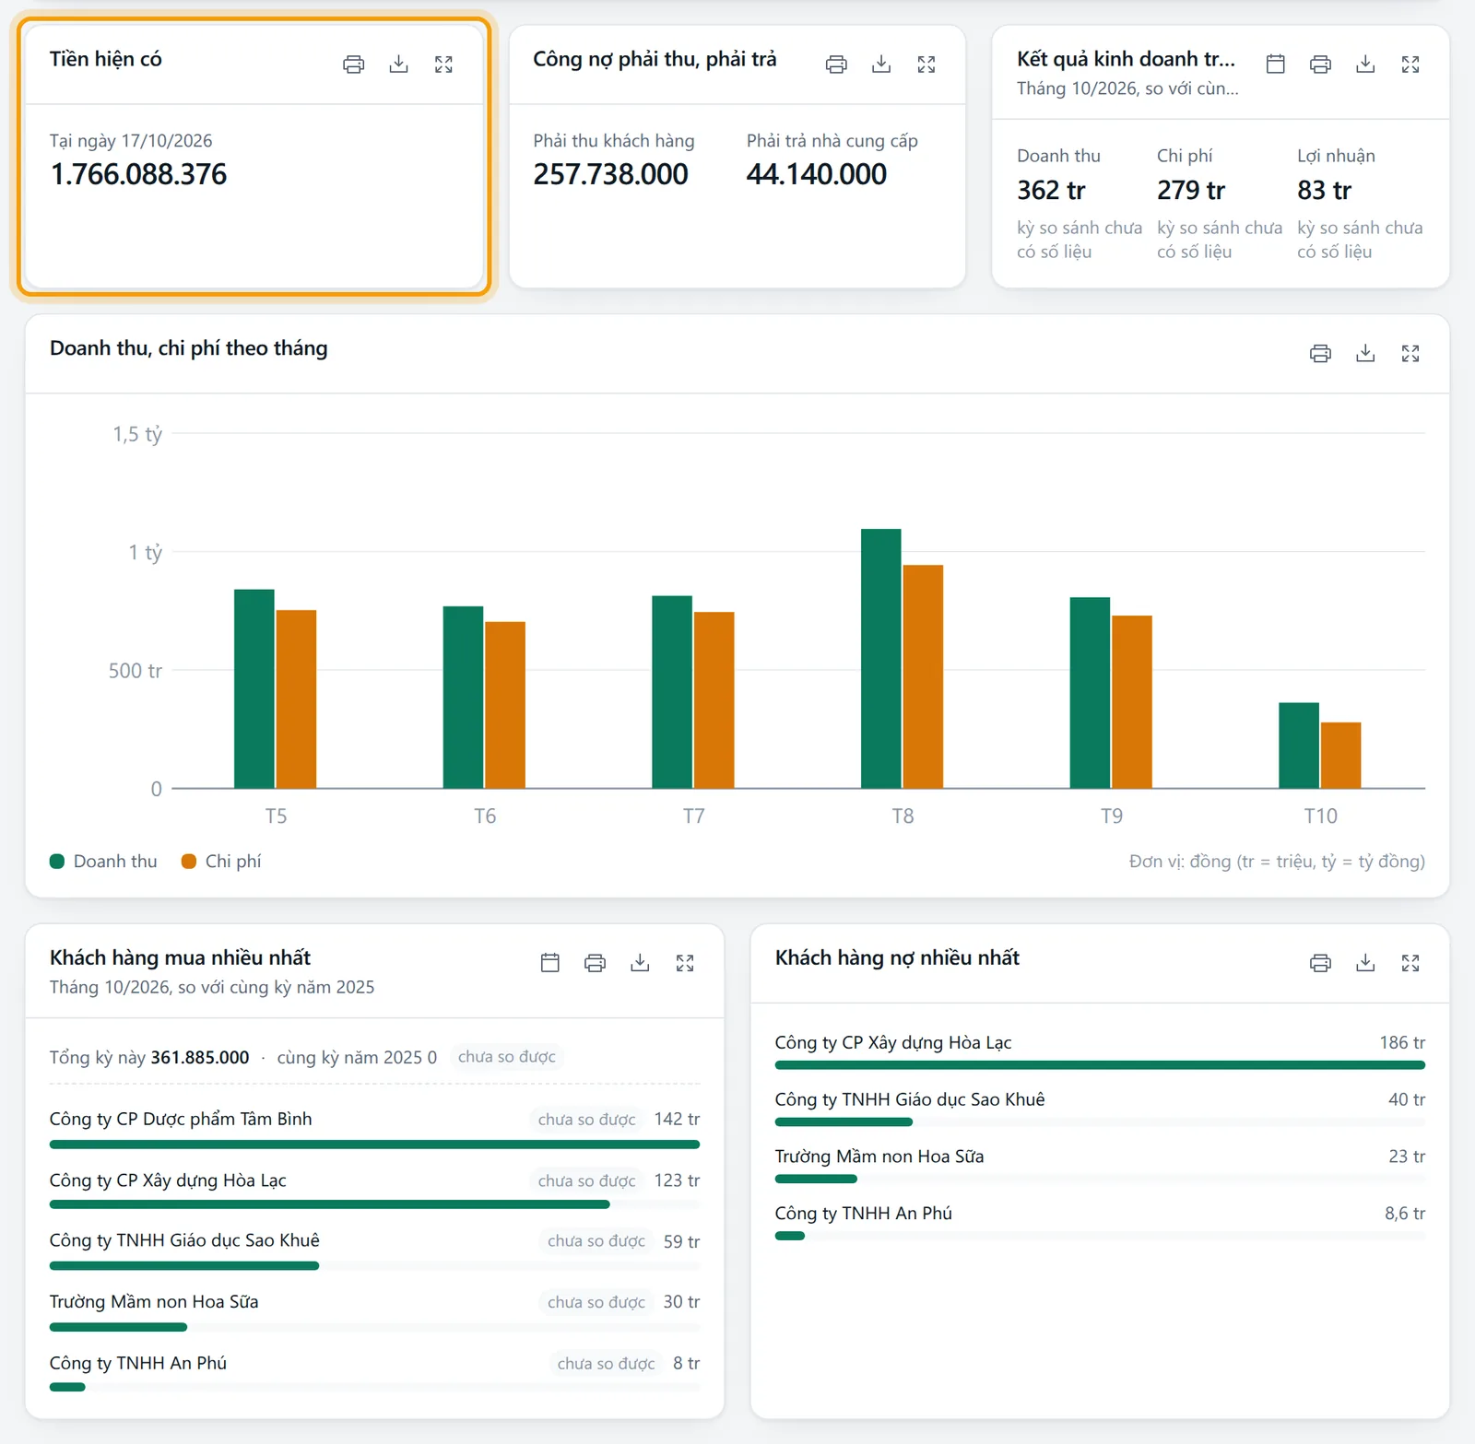Print the Công nợ phải thu, phải trả card

point(836,65)
